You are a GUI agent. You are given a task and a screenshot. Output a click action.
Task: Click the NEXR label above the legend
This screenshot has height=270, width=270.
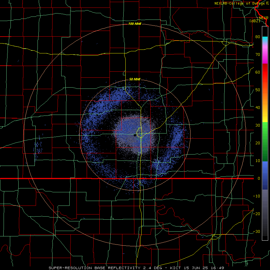[x=264, y=18]
